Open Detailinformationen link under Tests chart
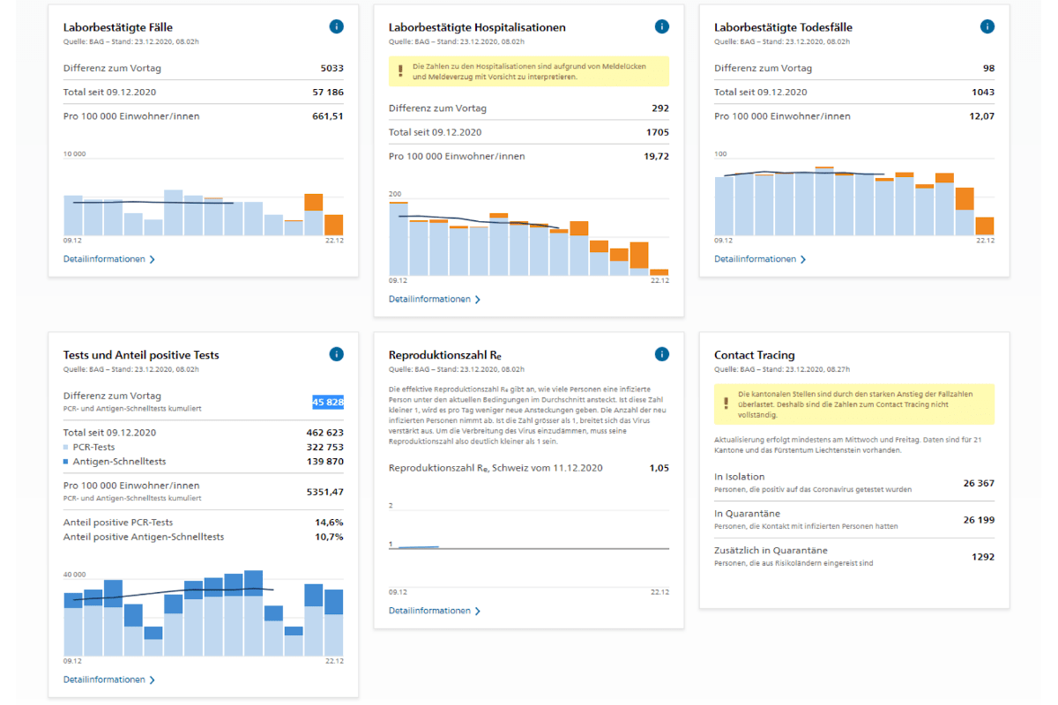 [x=104, y=679]
